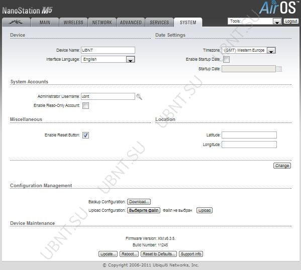This screenshot has height=270, width=301.
Task: Select the SYSTEM tab
Action: [x=188, y=23]
